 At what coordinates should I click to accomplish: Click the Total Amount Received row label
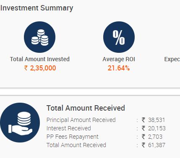pyautogui.click(x=76, y=145)
